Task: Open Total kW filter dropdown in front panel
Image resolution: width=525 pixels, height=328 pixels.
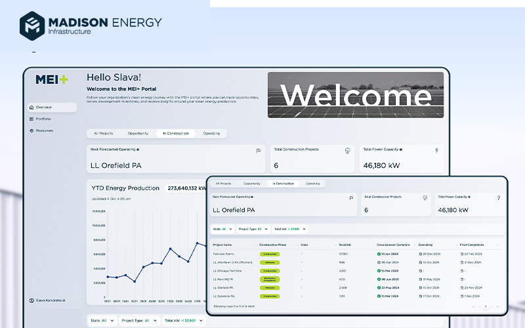Action: (290, 229)
